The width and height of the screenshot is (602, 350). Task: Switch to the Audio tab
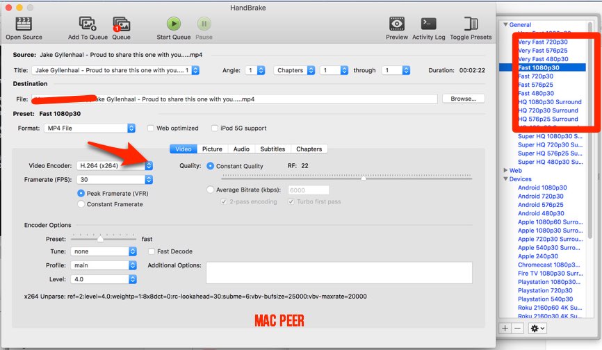pos(241,149)
